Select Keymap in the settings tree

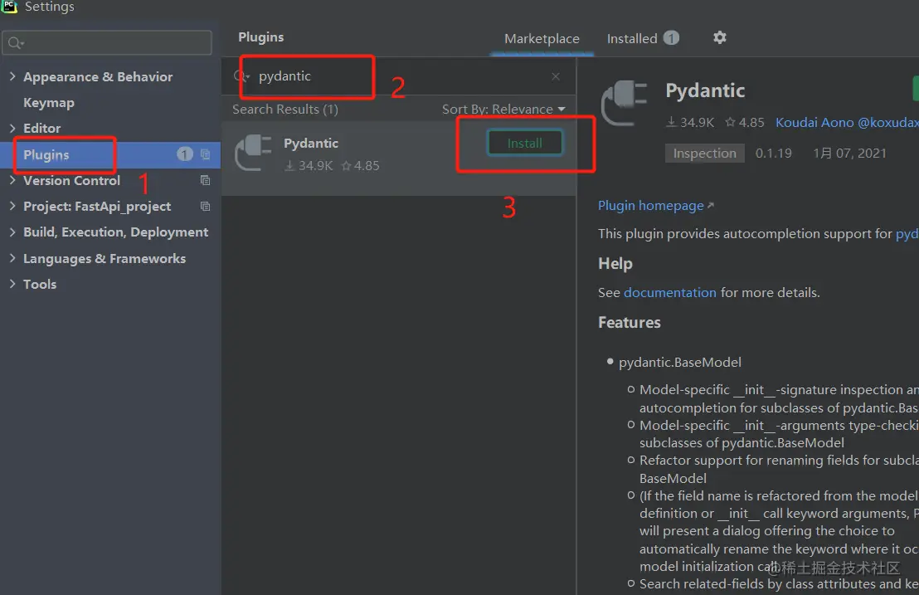(x=49, y=103)
